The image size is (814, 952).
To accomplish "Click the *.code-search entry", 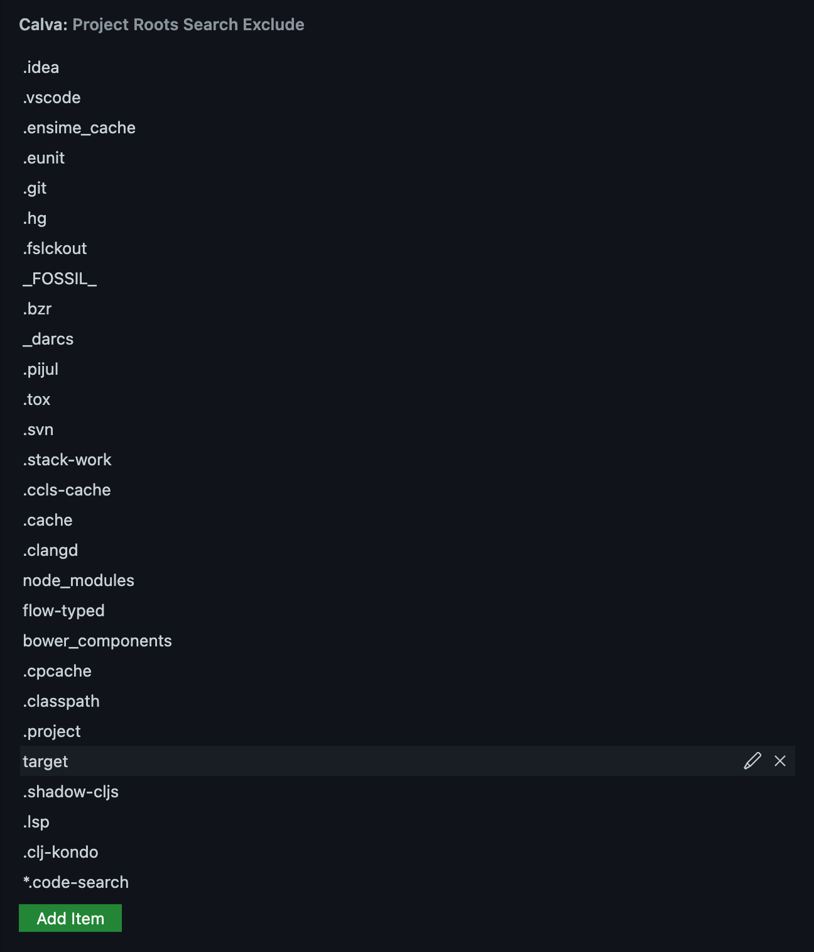I will pos(75,882).
